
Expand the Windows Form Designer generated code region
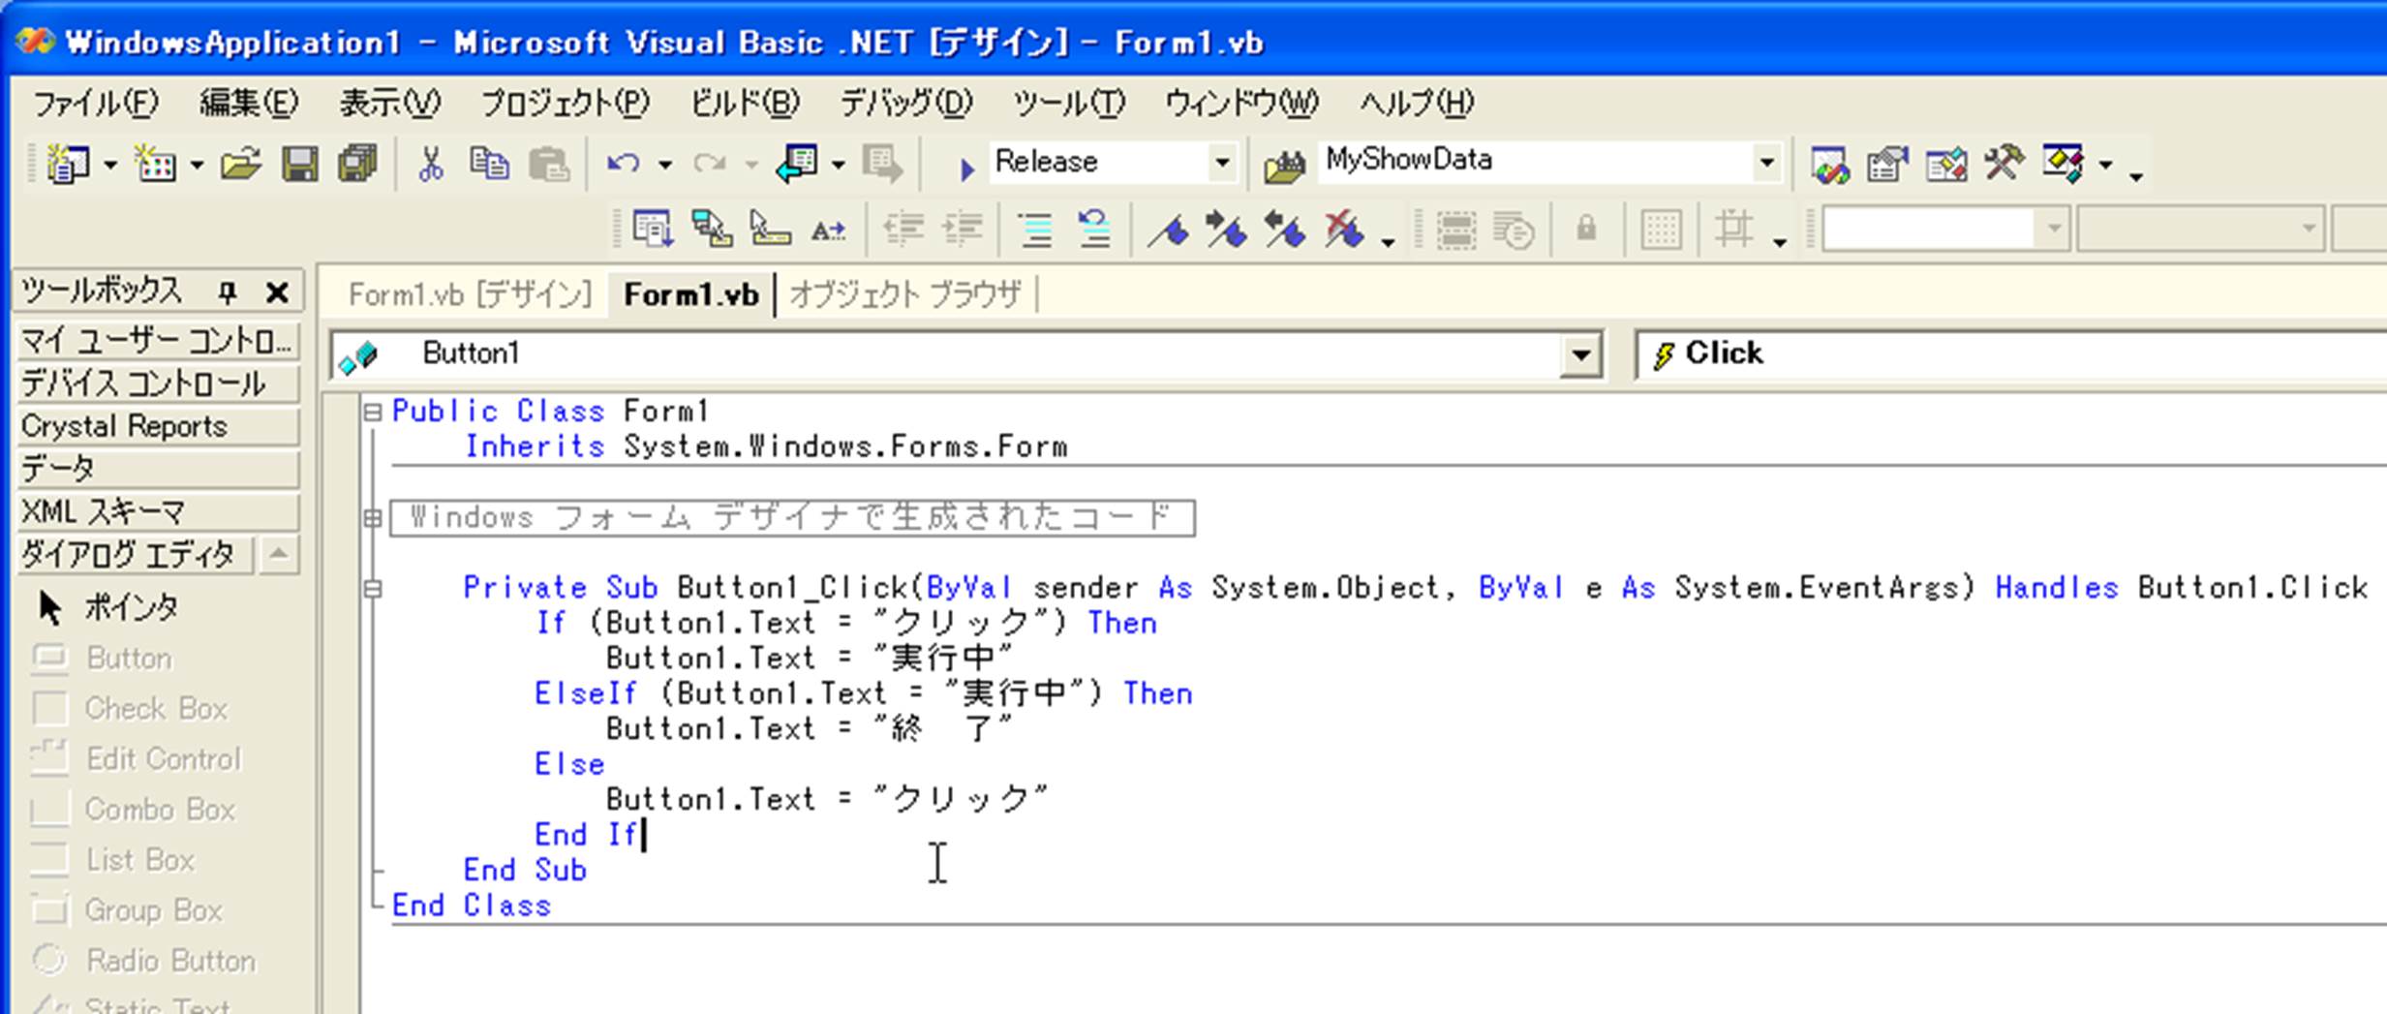pos(372,518)
